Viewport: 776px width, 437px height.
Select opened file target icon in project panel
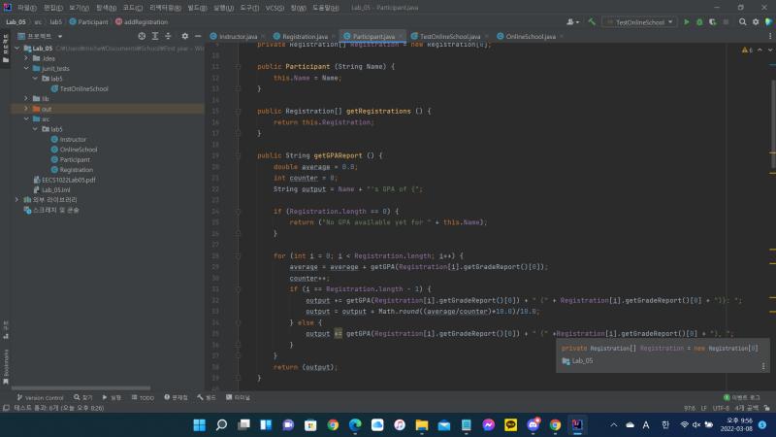142,36
